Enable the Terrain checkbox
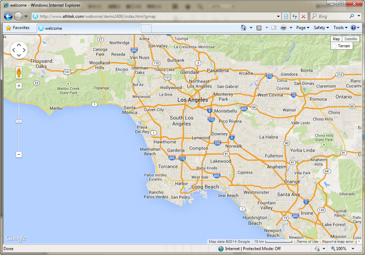Screen dimensions: 365x255 (334, 46)
